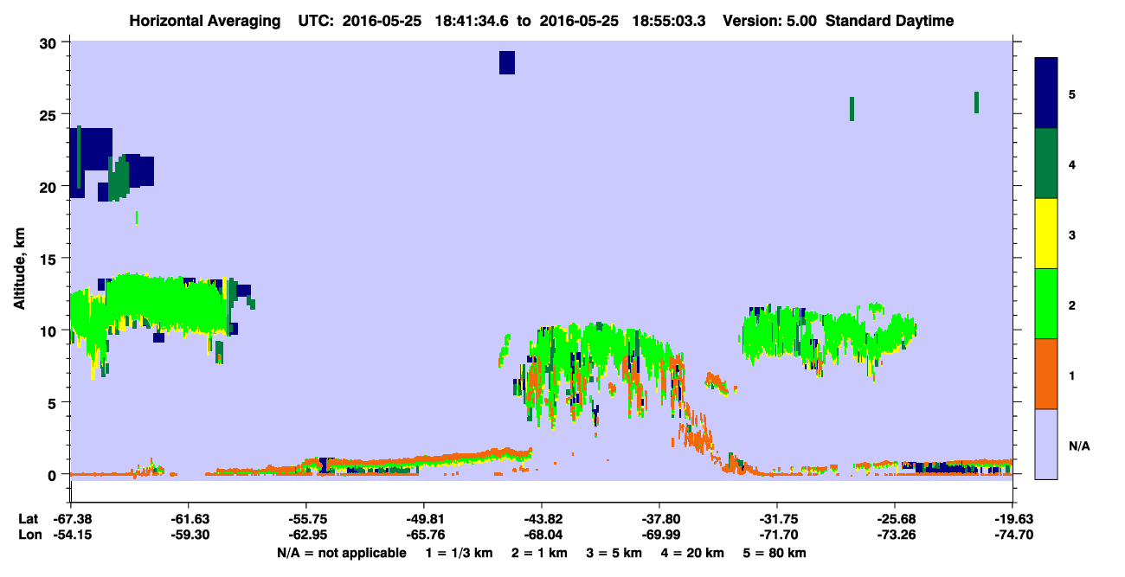This screenshot has height=577, width=1125.
Task: Click latitude value -67.38
Action: (x=71, y=519)
